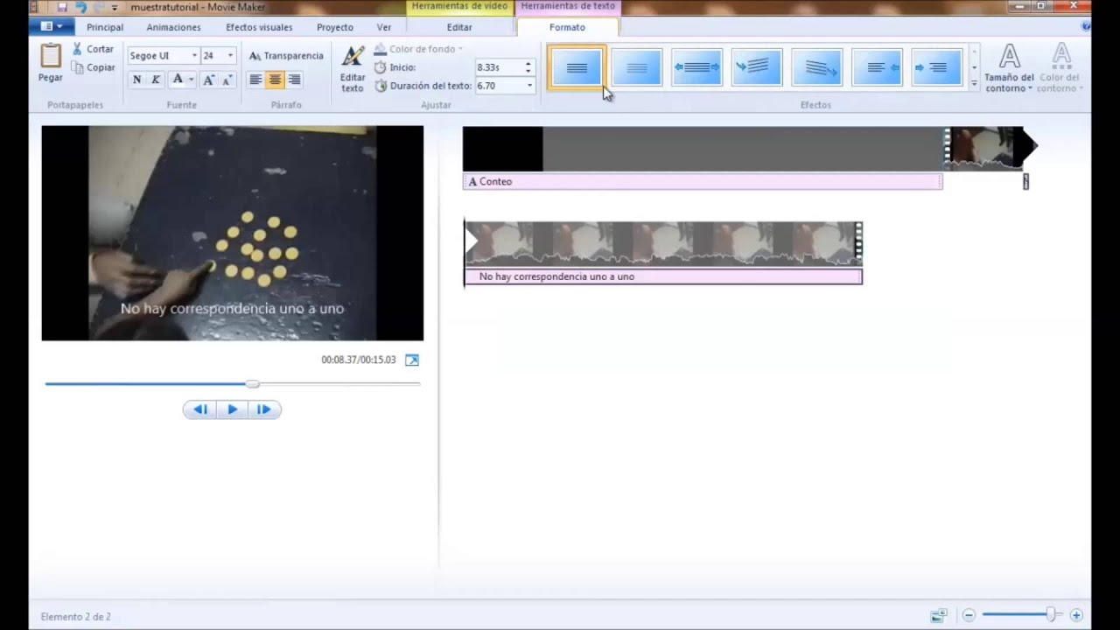Decrease font size with smaller A
Image resolution: width=1120 pixels, height=630 pixels.
(227, 80)
